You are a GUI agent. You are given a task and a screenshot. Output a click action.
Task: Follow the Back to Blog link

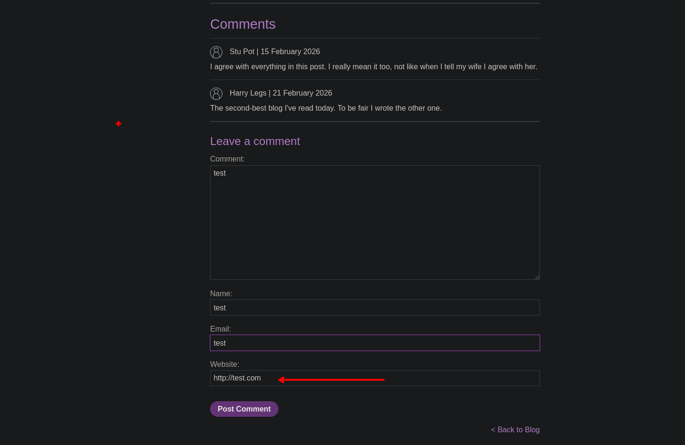click(515, 429)
